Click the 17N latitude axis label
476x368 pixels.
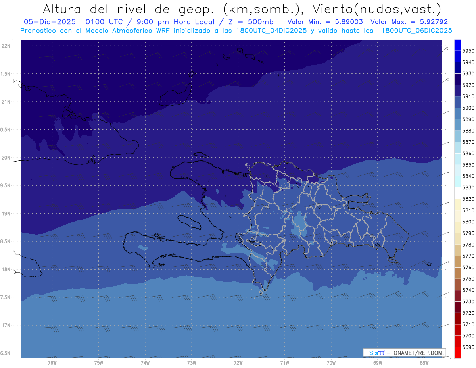pos(7,325)
